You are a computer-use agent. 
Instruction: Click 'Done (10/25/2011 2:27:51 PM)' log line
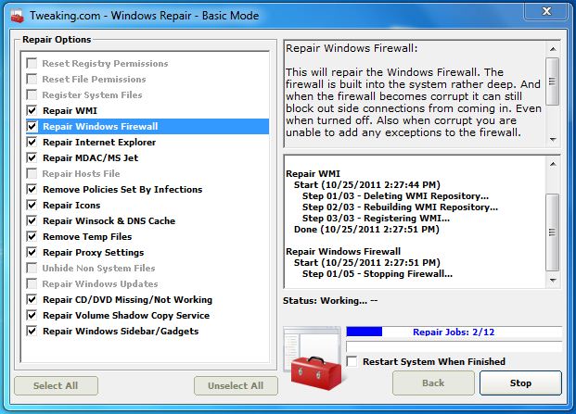coord(366,230)
